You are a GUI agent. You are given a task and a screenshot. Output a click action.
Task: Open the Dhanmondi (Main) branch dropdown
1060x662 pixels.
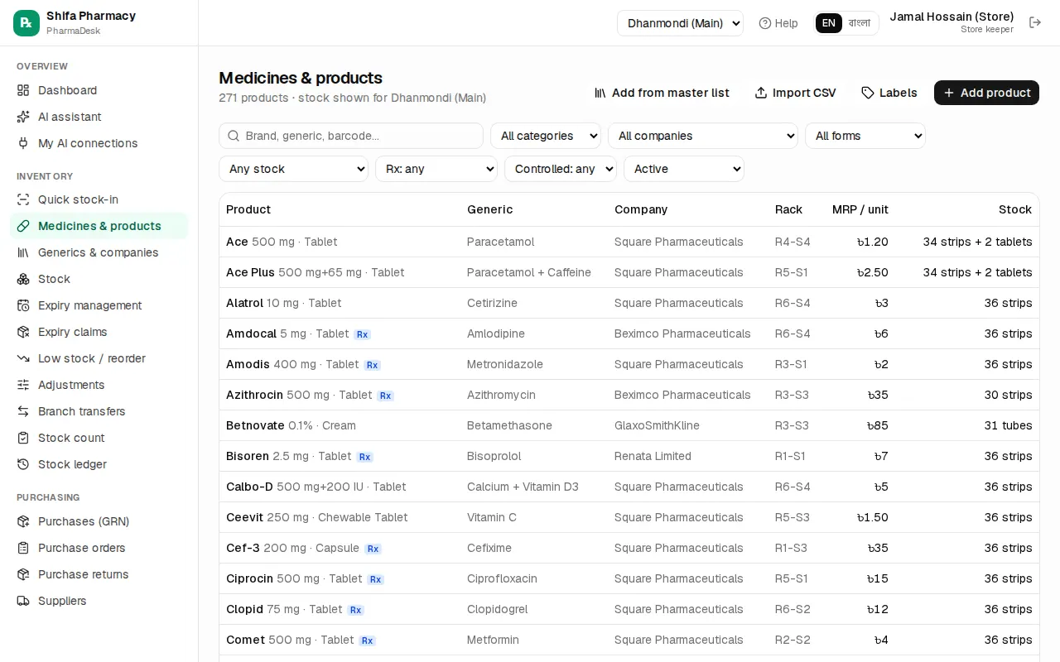[680, 23]
